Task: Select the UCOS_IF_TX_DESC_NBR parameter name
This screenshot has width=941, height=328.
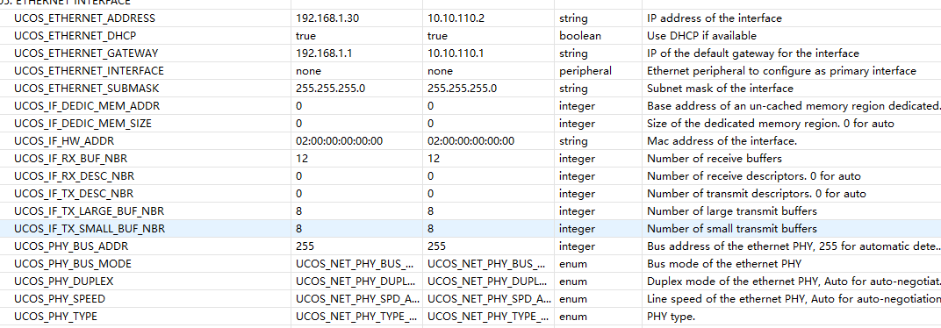Action: (74, 194)
